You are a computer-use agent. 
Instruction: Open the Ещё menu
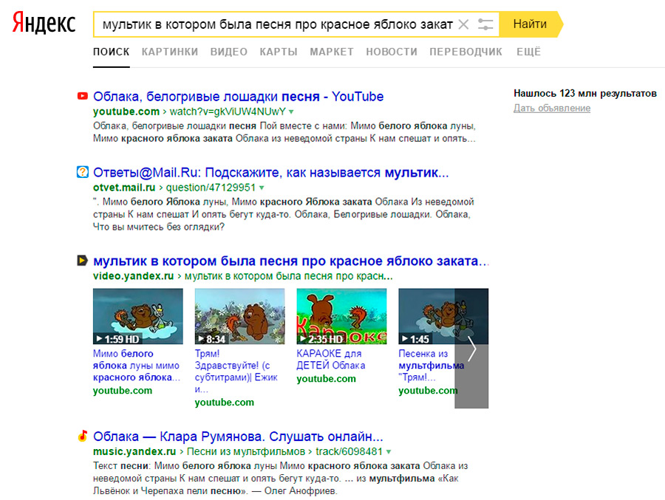pos(528,52)
